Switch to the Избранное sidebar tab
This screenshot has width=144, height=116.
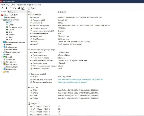(x=12, y=12)
